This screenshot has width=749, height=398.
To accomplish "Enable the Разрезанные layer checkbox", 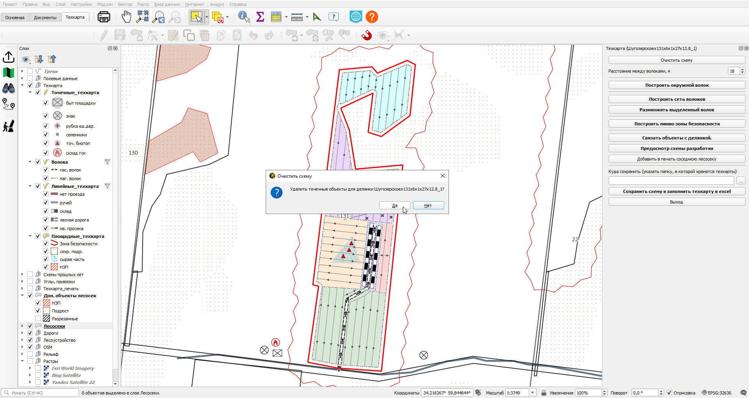I will [x=38, y=318].
